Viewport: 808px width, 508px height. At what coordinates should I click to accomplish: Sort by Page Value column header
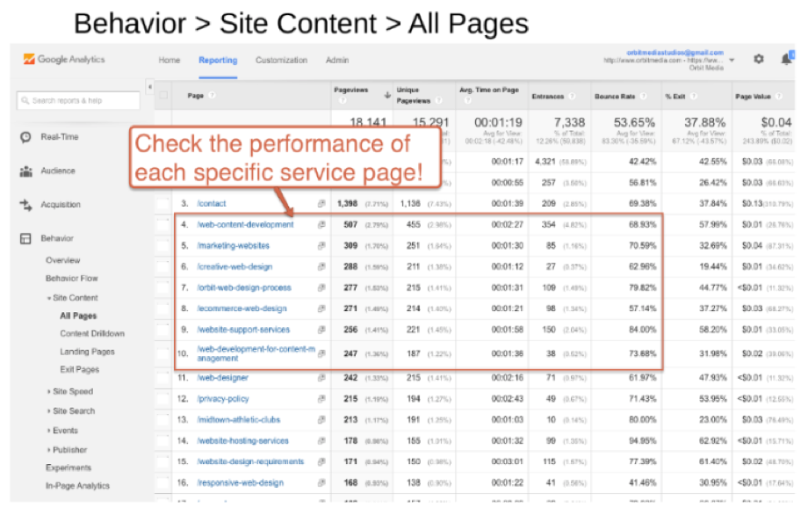point(753,97)
